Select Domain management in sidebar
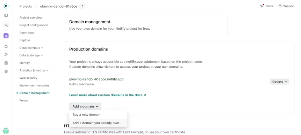This screenshot has height=135, width=301. pyautogui.click(x=34, y=93)
